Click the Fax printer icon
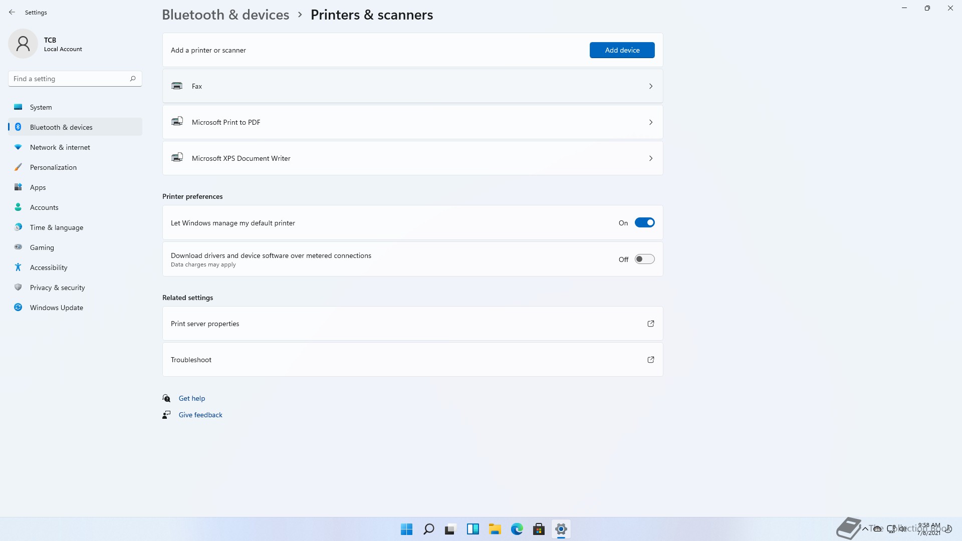The width and height of the screenshot is (962, 541). 177,86
